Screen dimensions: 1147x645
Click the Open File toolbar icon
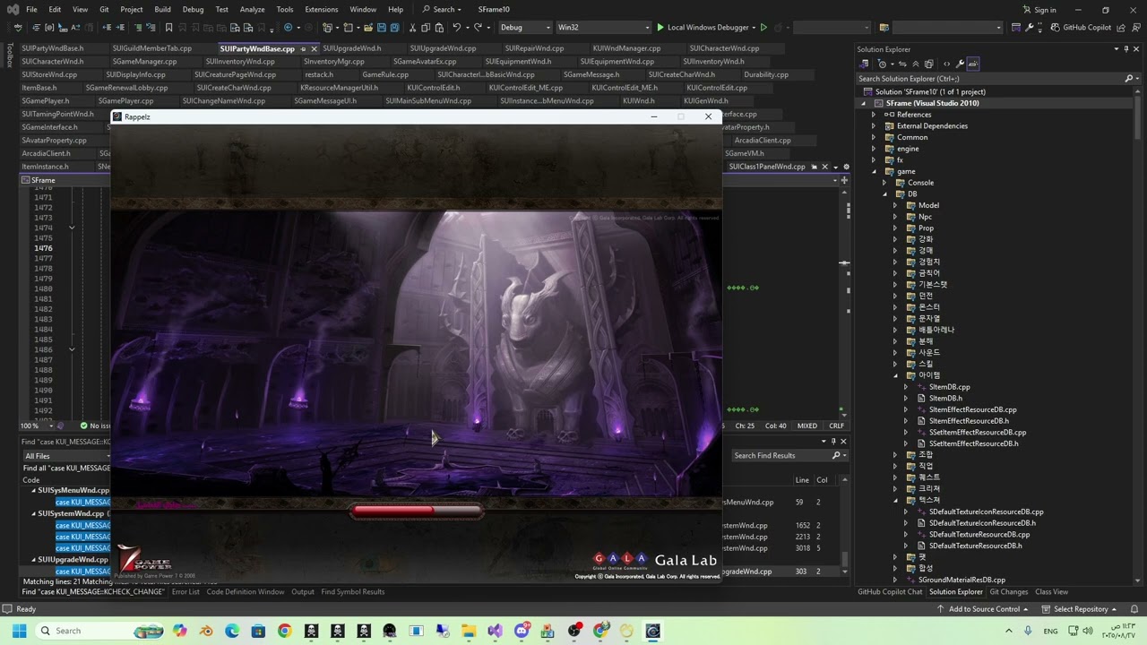click(367, 28)
